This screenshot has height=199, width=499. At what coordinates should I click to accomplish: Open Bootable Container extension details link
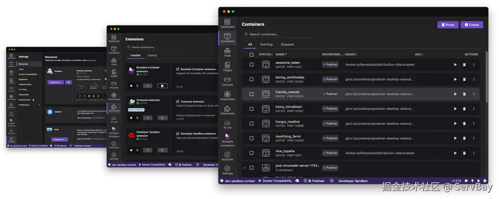coord(196,69)
